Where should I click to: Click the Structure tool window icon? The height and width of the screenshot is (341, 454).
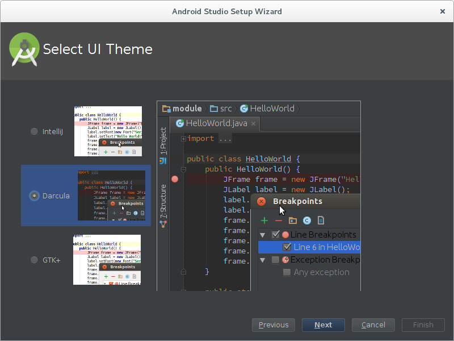[163, 224]
